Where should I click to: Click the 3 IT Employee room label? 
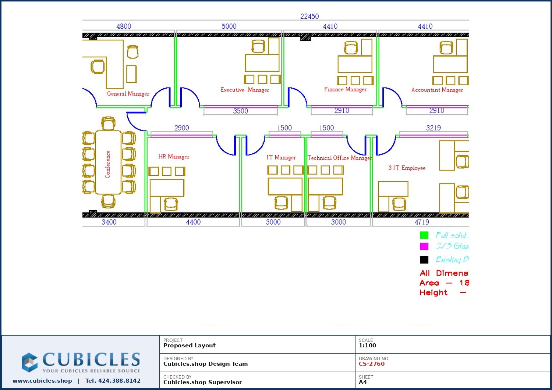point(407,168)
